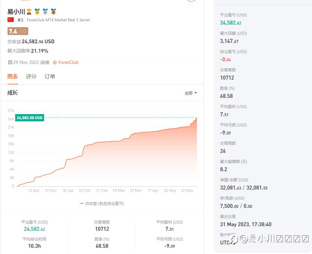Click the gold first-place medal icon
This screenshot has height=254, width=312.
(x=37, y=12)
